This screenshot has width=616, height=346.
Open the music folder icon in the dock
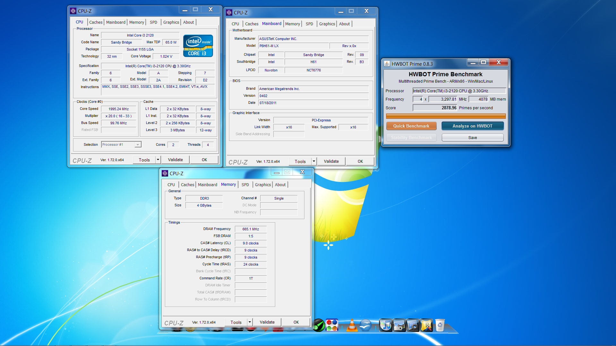386,325
